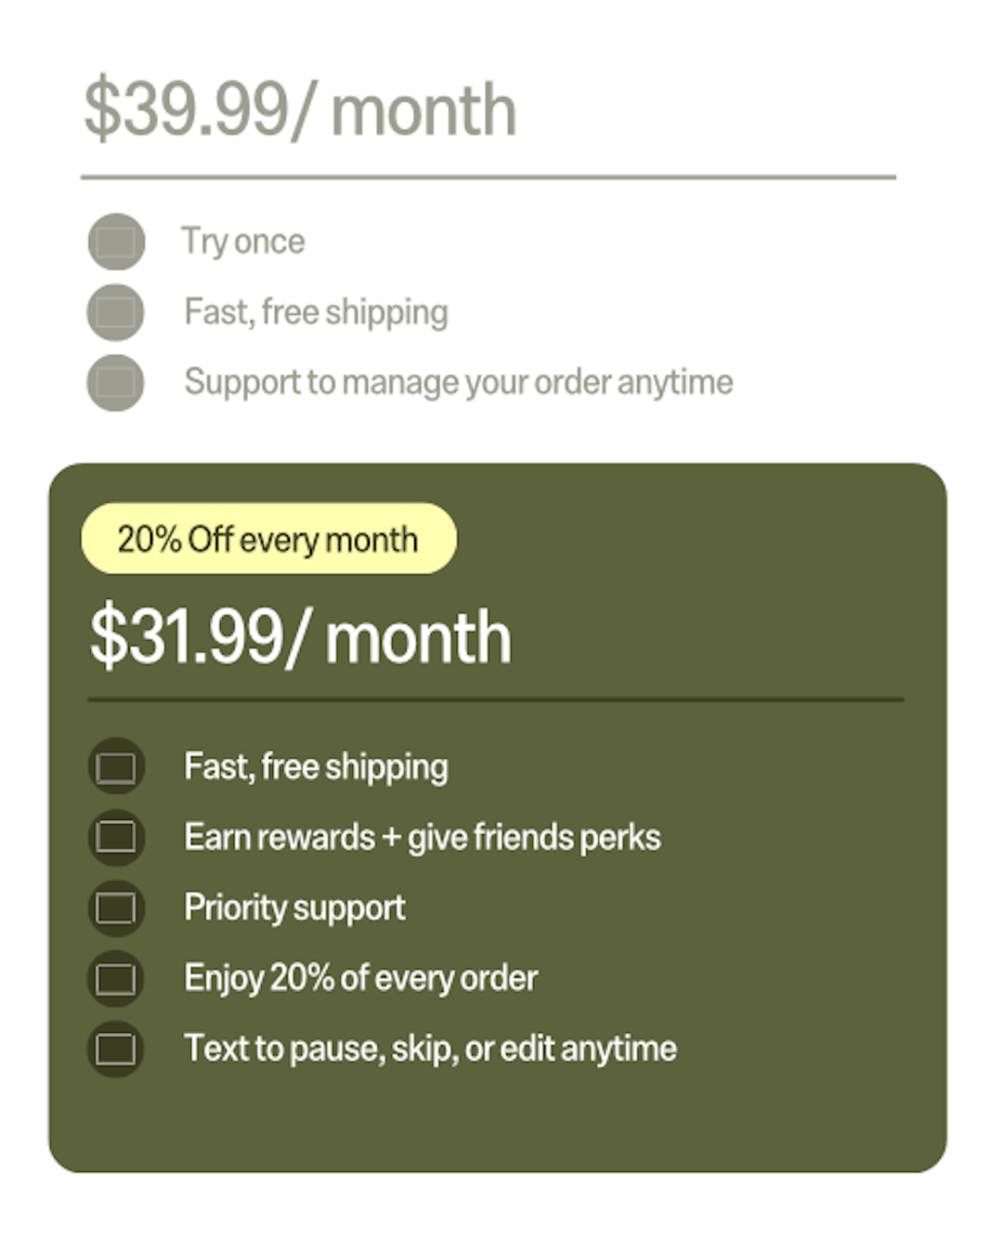
Task: Select the $31.99/ month subscription price
Action: click(x=299, y=637)
